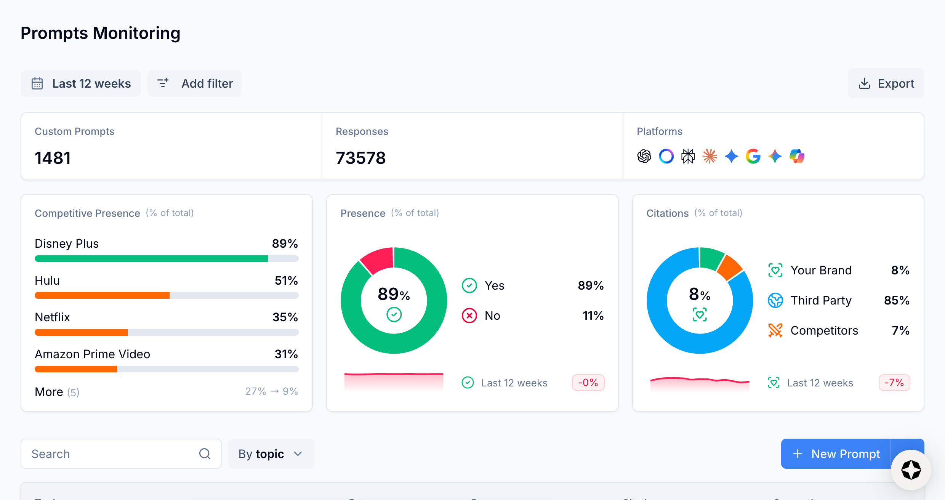This screenshot has height=500, width=945.
Task: Click the Add filter button
Action: 195,83
